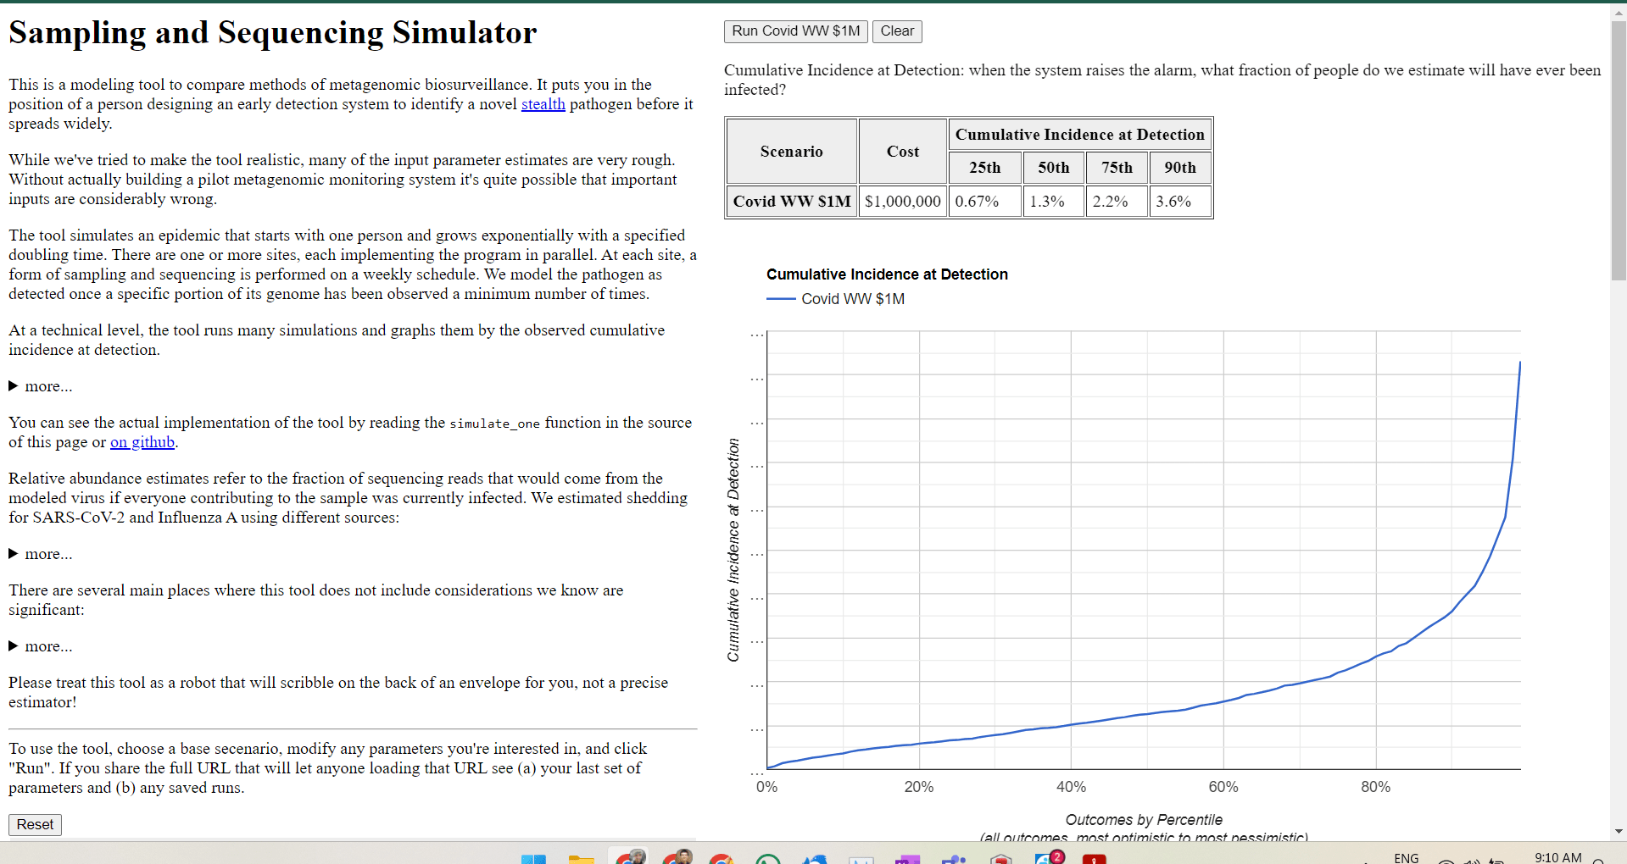Open File Explorer from the taskbar

(x=581, y=859)
